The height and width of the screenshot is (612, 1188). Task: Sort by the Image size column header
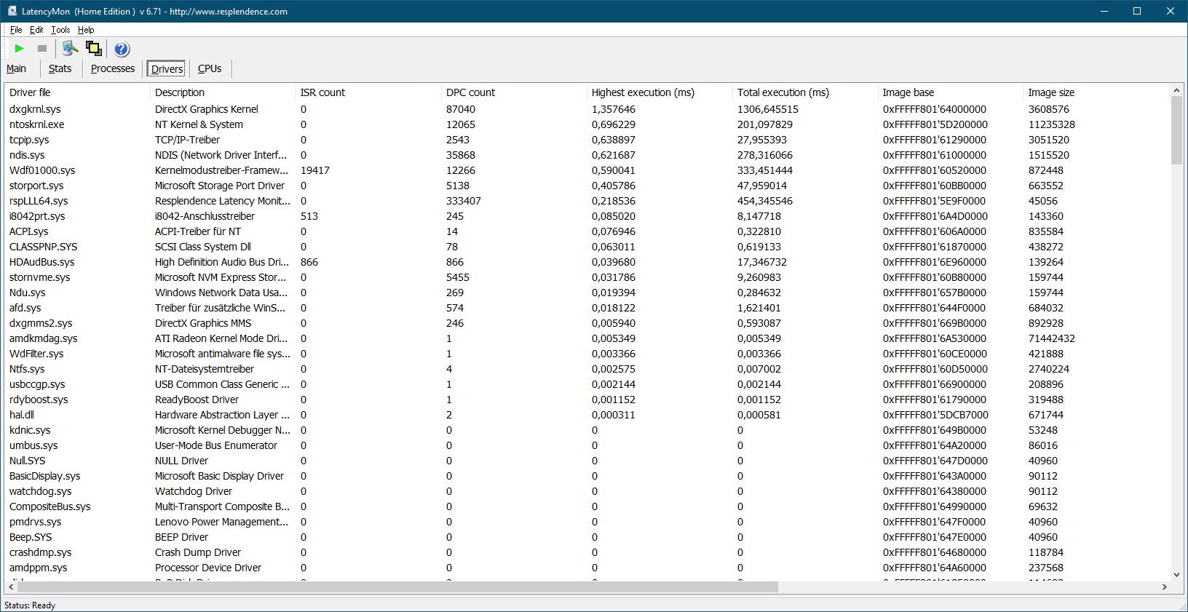(1096, 92)
